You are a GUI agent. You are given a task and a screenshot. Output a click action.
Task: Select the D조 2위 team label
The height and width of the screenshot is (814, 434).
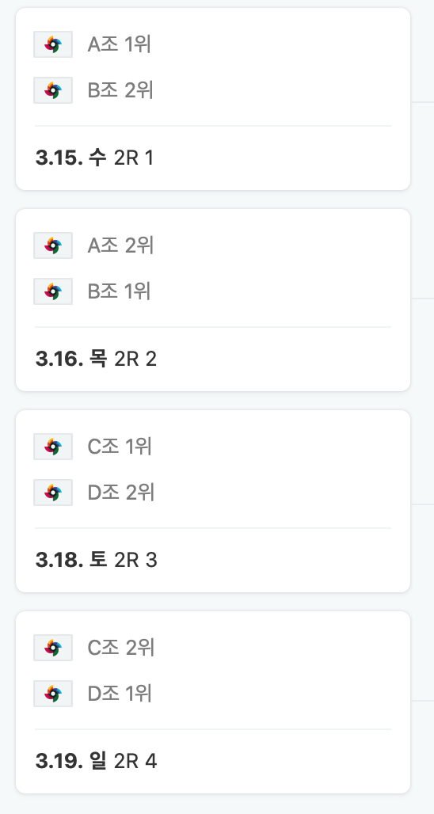coord(121,493)
